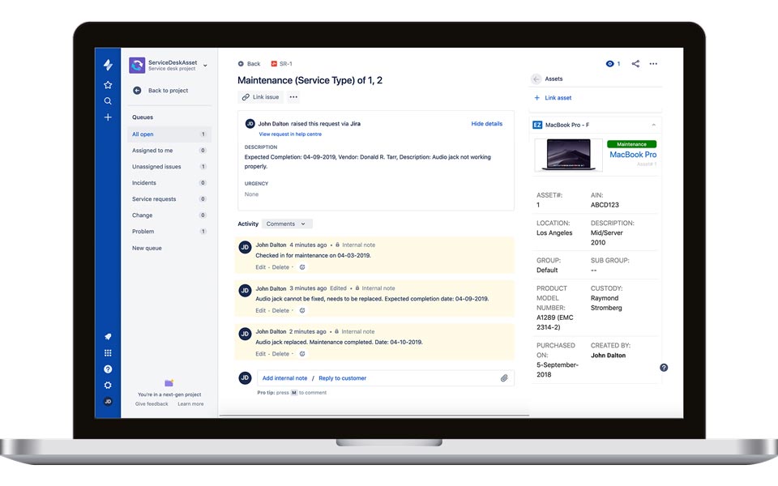The image size is (778, 486).
Task: Click the starred items icon in sidebar
Action: click(x=107, y=83)
